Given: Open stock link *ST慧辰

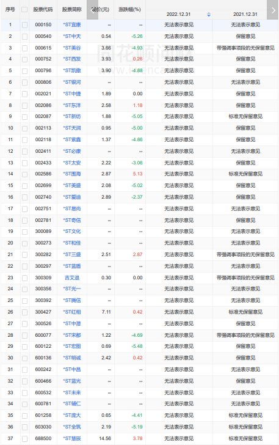Looking at the screenshot, I should point(72,438).
